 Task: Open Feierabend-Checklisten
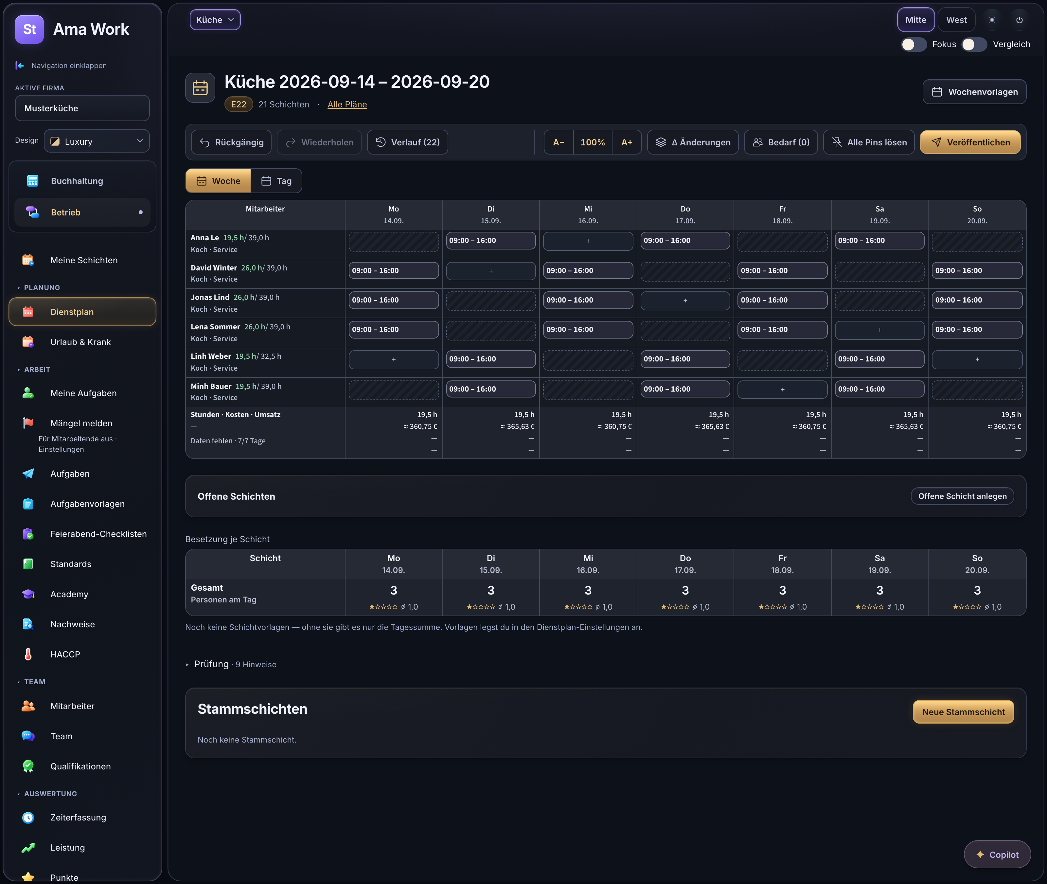(x=83, y=534)
